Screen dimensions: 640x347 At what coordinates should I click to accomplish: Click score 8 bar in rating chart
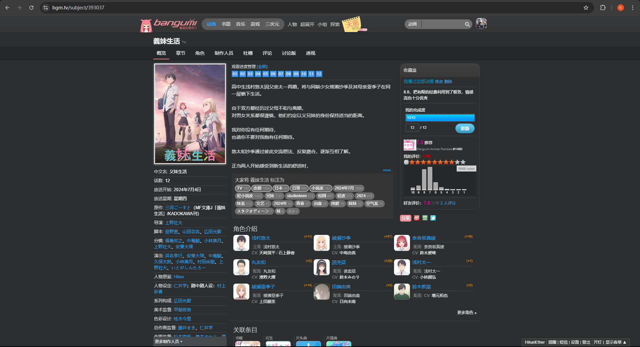424,180
